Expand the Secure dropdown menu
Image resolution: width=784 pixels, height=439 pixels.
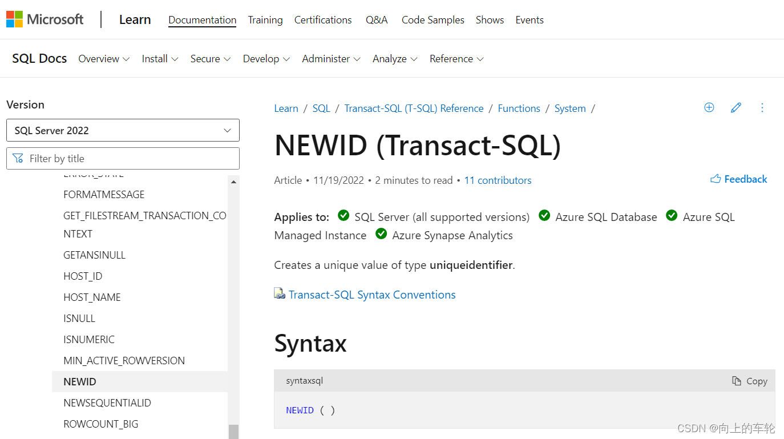(x=211, y=59)
